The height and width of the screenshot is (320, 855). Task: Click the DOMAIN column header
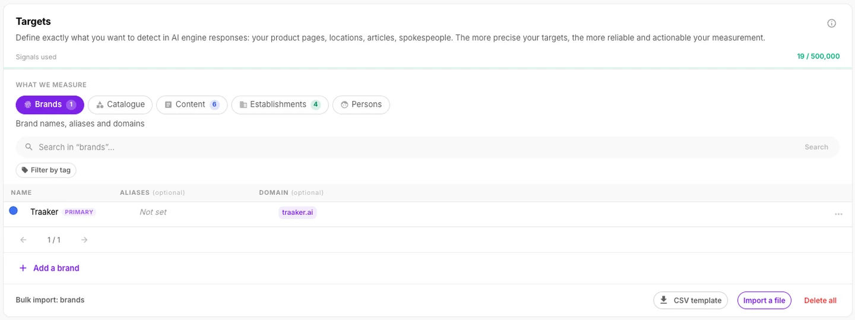tap(291, 193)
